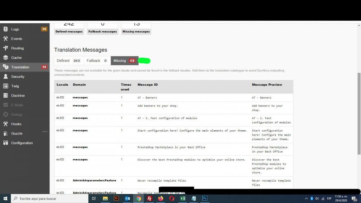Open Opera browser from taskbar
This screenshot has width=361, height=203.
pyautogui.click(x=171, y=198)
